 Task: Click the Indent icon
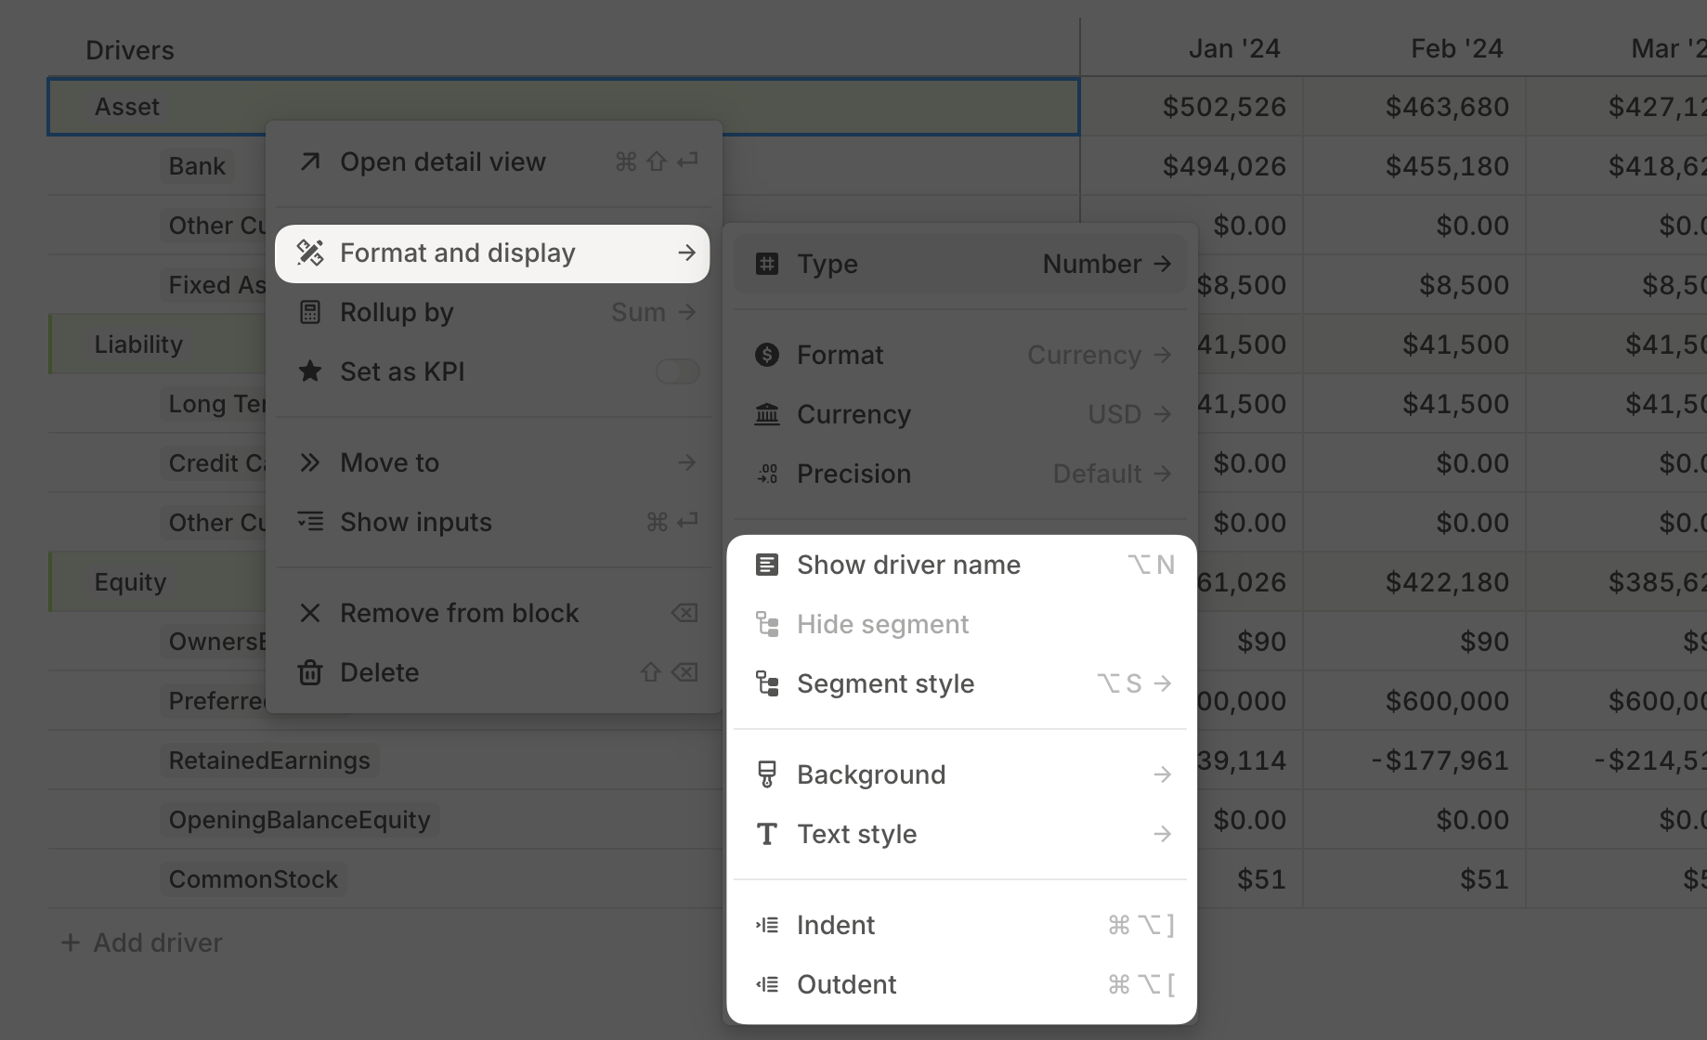pos(767,925)
